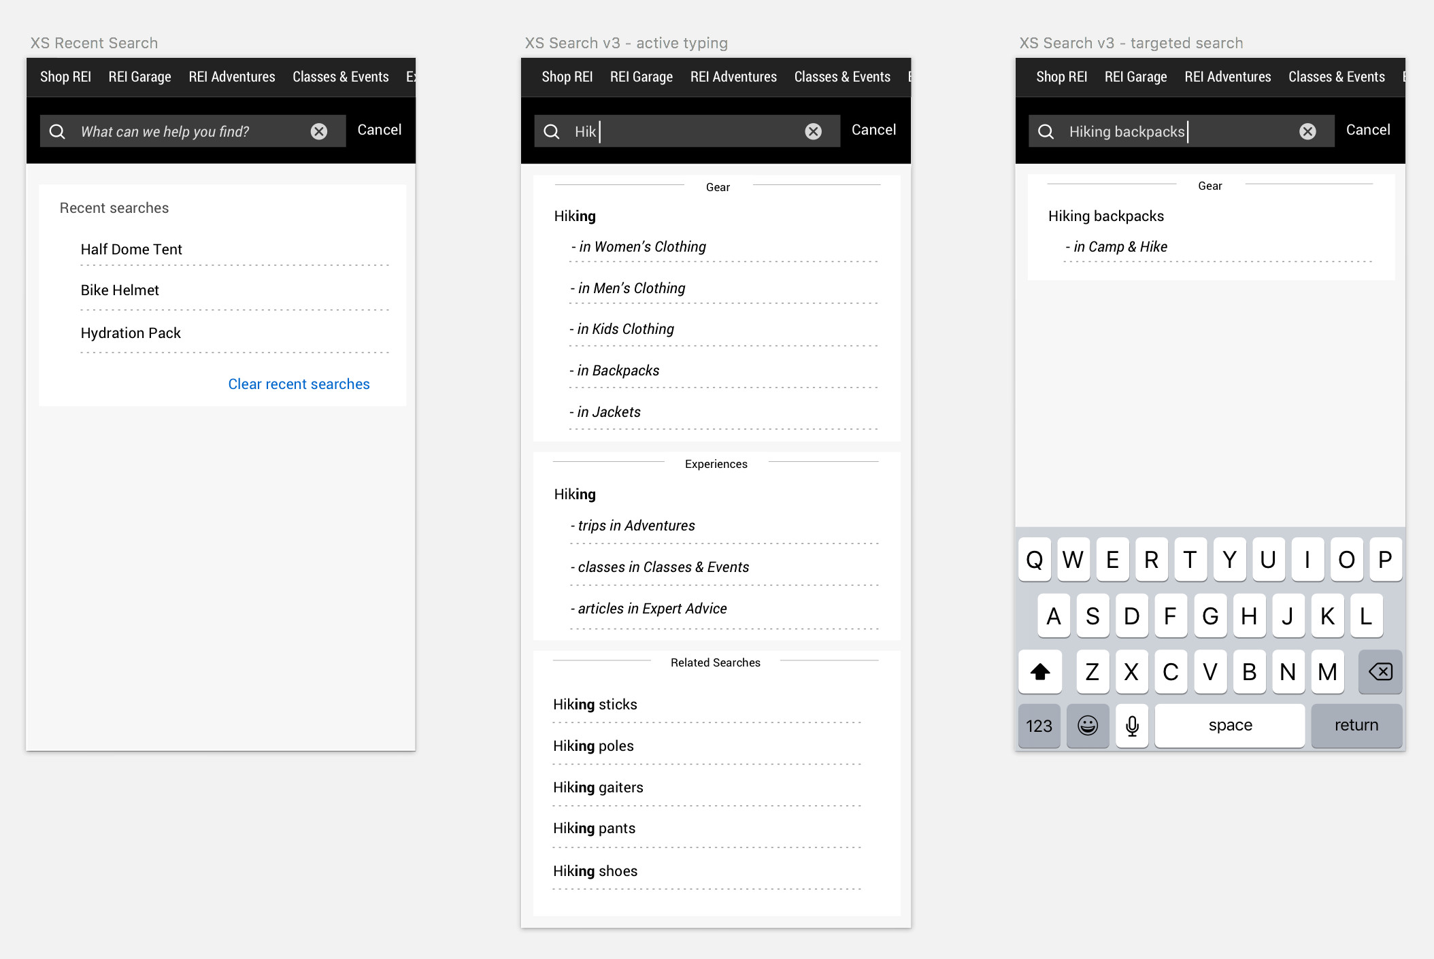The width and height of the screenshot is (1434, 959).
Task: Tap the microphone dictation key
Action: point(1132,726)
